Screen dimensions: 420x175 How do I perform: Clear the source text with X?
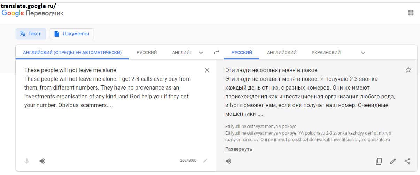[x=207, y=70]
